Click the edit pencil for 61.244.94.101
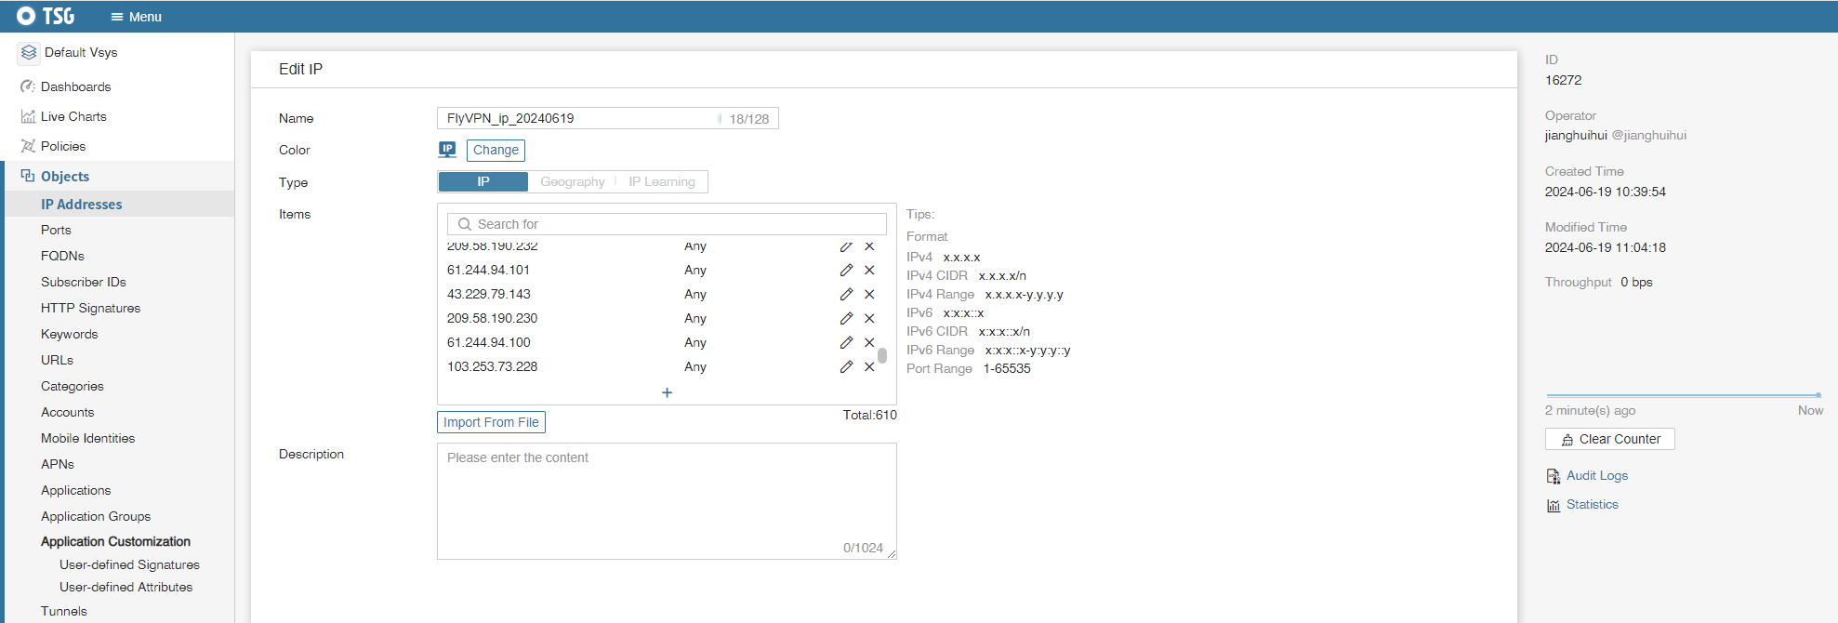The image size is (1838, 623). 846,270
